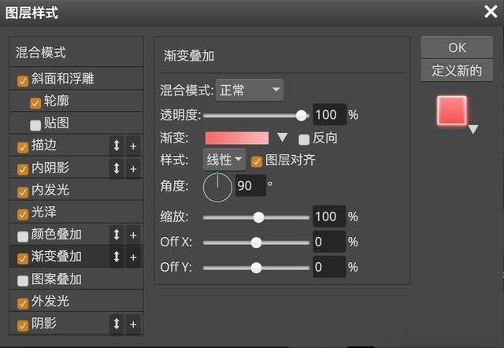Open the 混合模式 dropdown set to 正常

tap(250, 91)
